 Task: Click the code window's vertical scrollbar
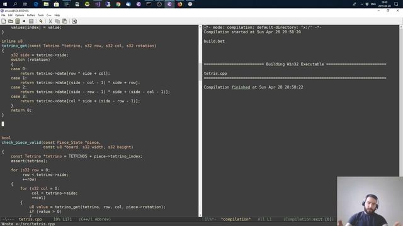click(x=200, y=121)
